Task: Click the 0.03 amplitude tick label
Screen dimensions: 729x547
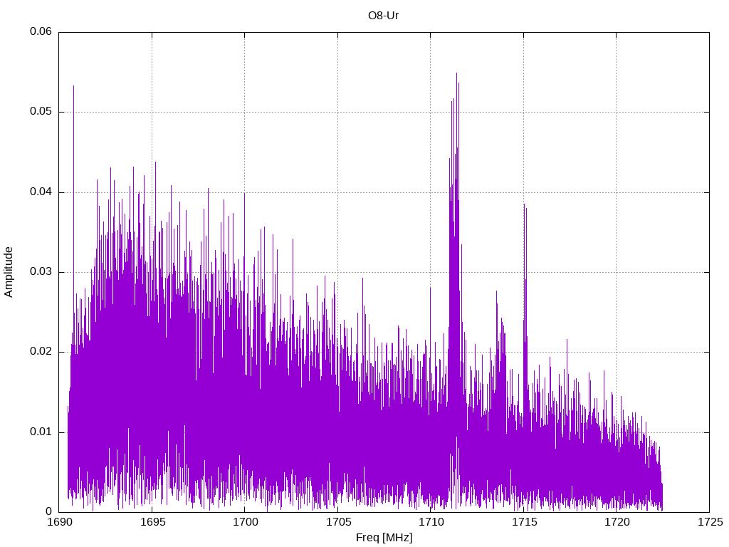Action: 41,271
